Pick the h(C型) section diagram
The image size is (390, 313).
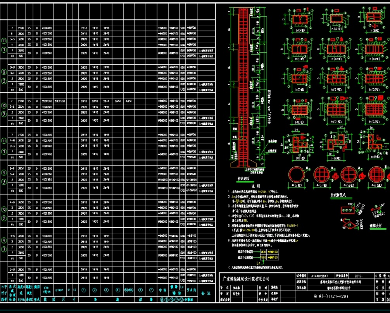299,50
